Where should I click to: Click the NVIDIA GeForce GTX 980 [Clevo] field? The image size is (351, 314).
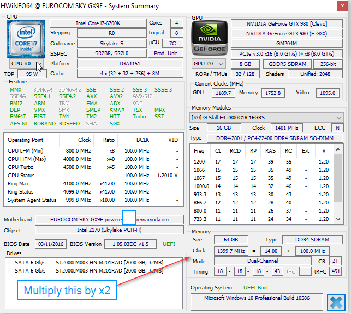pos(287,23)
